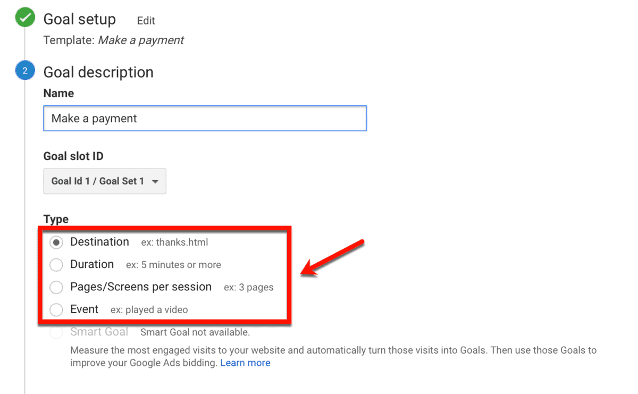Click the 'ex: thanks.html' hint text
Image resolution: width=638 pixels, height=394 pixels.
pyautogui.click(x=174, y=242)
